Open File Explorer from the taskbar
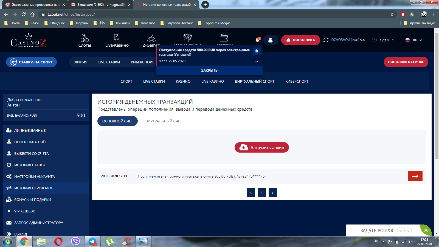 click(41, 242)
